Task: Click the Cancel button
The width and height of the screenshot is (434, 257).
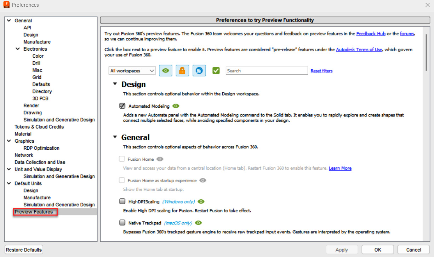Action: point(413,250)
